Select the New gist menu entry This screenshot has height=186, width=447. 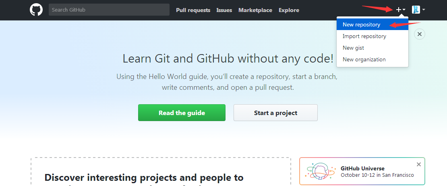tap(372, 48)
